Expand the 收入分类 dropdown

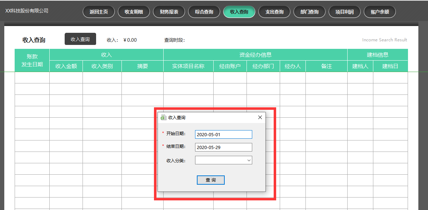(223, 160)
